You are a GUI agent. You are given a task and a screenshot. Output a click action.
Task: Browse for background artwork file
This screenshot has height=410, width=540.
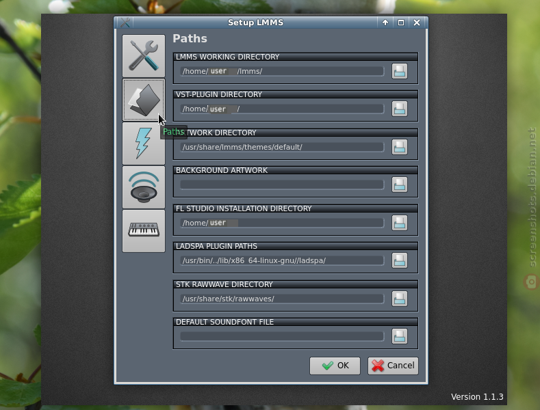(x=400, y=184)
